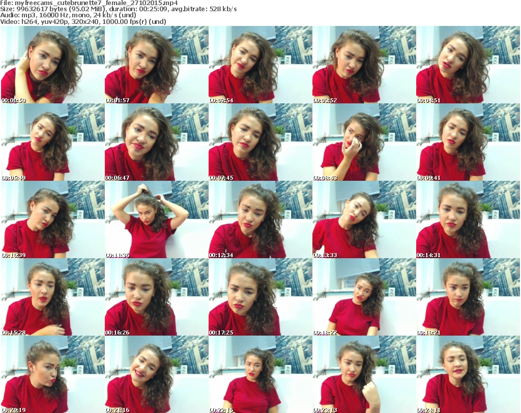Image resolution: width=521 pixels, height=413 pixels.
Task: Select the thumbnail stamped 00:16:26
Action: tap(157, 296)
